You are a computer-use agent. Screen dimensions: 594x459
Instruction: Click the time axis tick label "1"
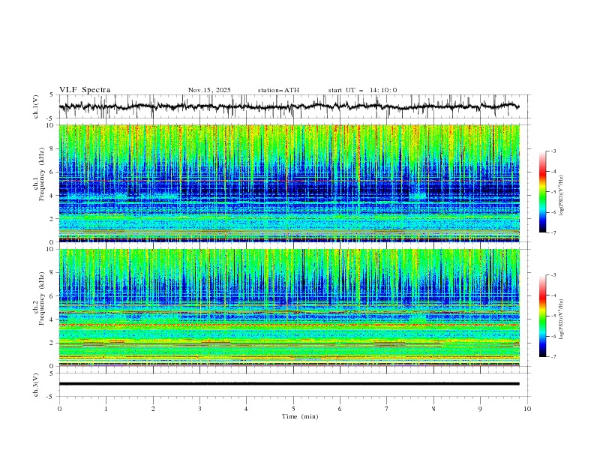106,409
